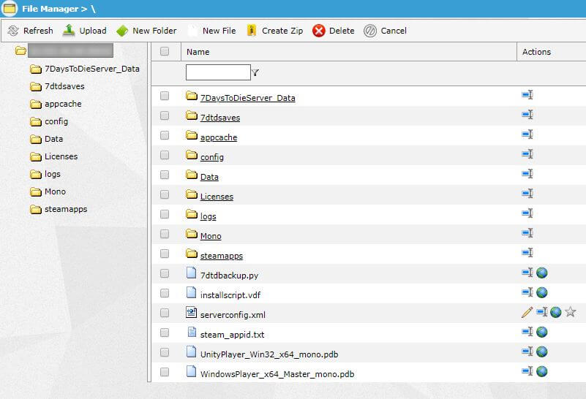Open the logs folder link in file list
586x399 pixels.
(208, 216)
